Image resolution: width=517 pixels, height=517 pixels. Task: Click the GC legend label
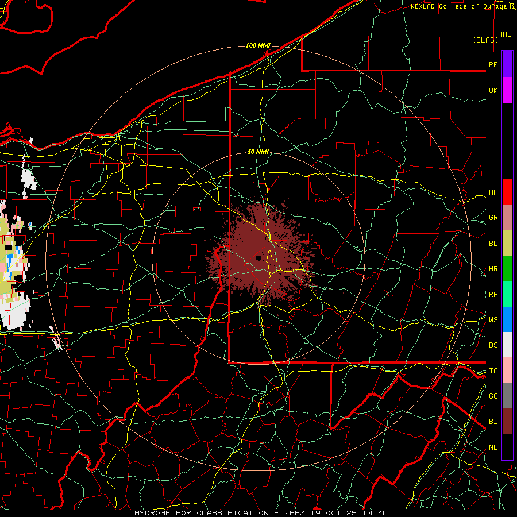point(493,396)
